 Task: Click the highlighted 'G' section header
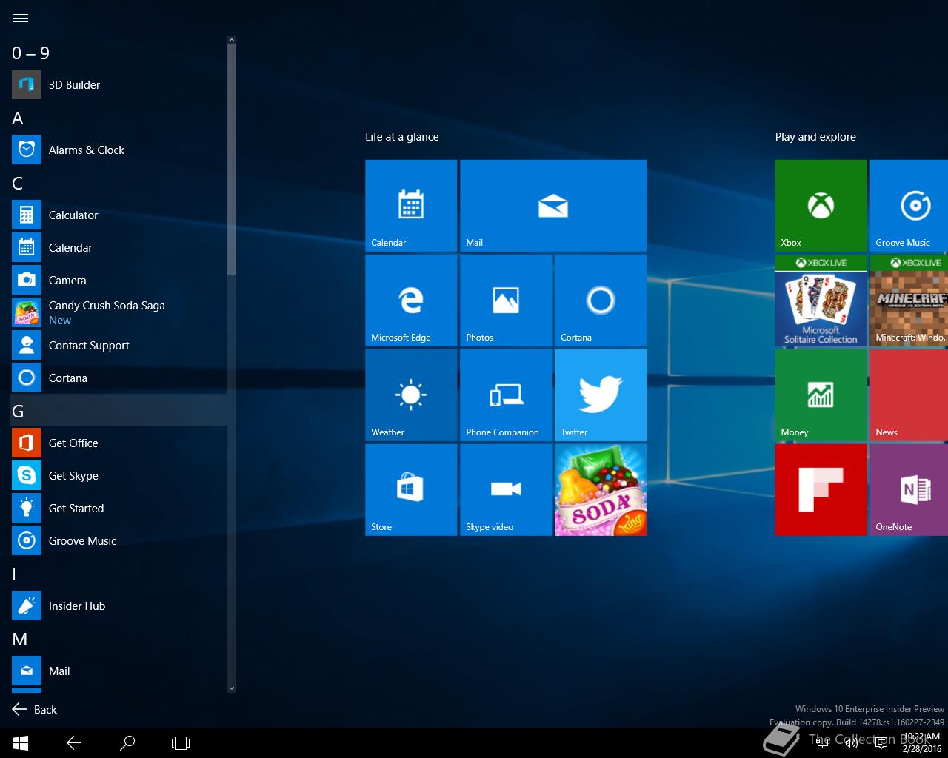click(118, 410)
